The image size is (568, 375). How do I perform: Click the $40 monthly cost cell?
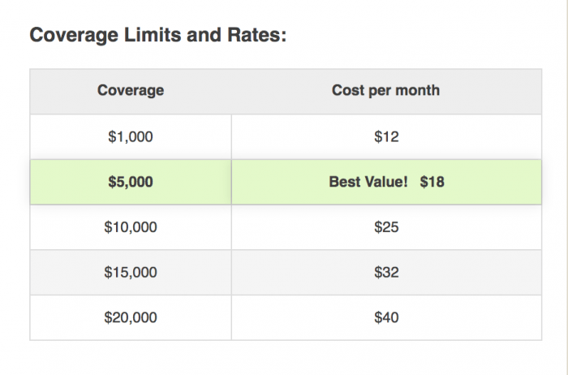tap(386, 317)
